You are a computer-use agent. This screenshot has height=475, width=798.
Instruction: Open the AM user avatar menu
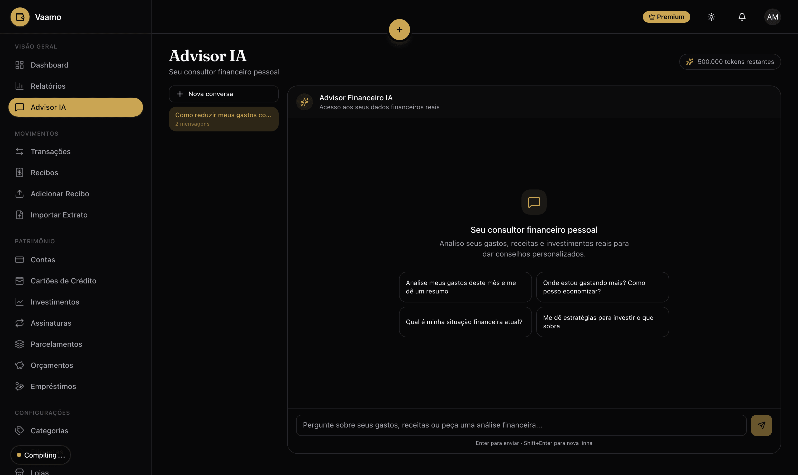click(772, 17)
